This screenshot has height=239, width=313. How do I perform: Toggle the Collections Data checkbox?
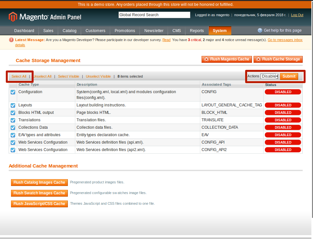[x=13, y=127]
